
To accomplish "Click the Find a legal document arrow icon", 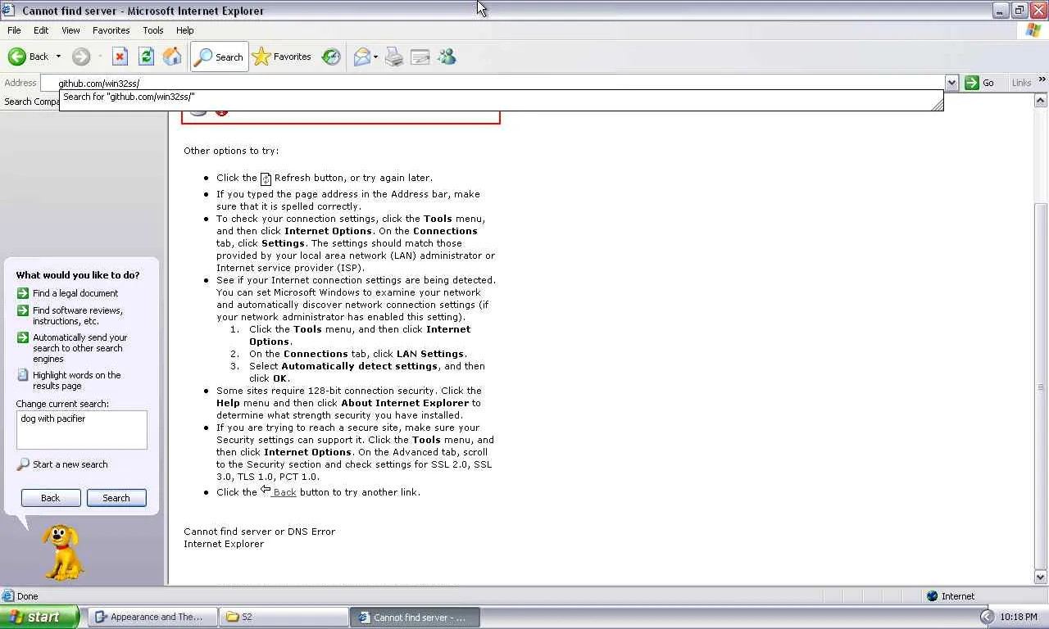I will tap(23, 293).
